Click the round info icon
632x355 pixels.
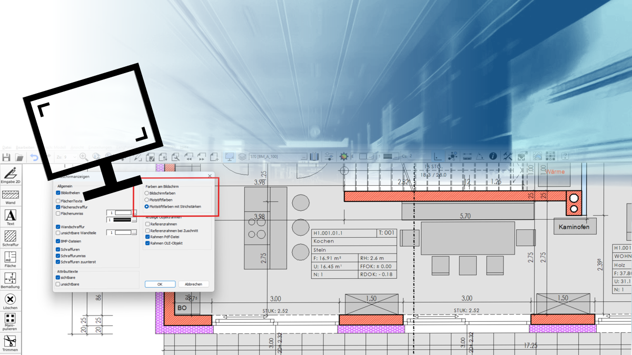click(493, 156)
